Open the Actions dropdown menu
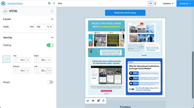 pyautogui.click(x=168, y=4)
